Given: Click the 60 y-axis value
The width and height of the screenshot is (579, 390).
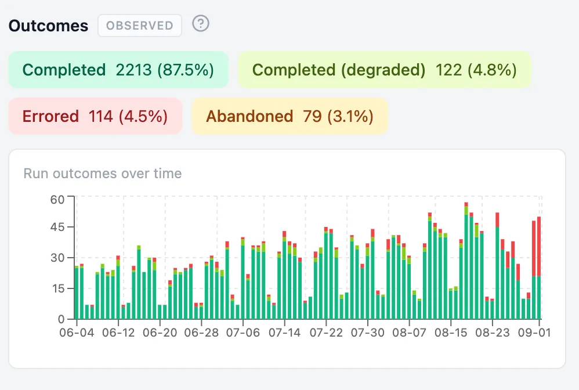Looking at the screenshot, I should [x=57, y=200].
